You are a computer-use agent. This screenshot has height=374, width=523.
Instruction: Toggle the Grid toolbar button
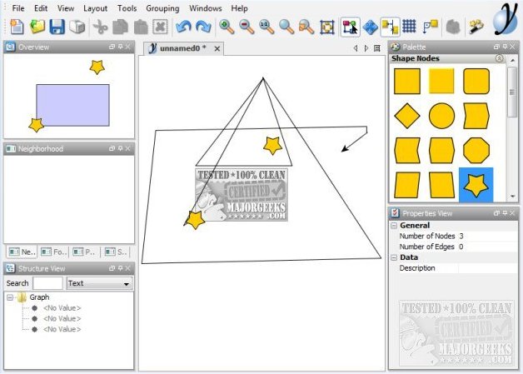(409, 26)
